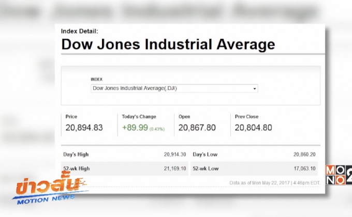Click the dropdown arrow in INDEX selector
This screenshot has width=352, height=217.
tap(254, 89)
